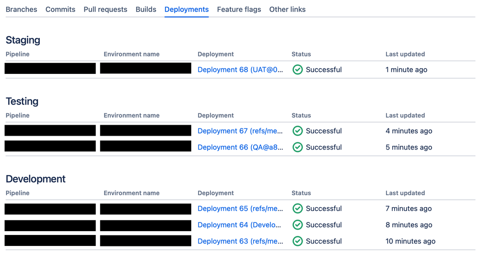Click Status column header under Staging
This screenshot has width=479, height=256.
coord(301,54)
